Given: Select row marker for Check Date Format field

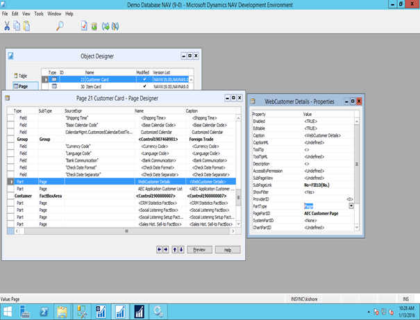Looking at the screenshot, I should pos(10,167).
